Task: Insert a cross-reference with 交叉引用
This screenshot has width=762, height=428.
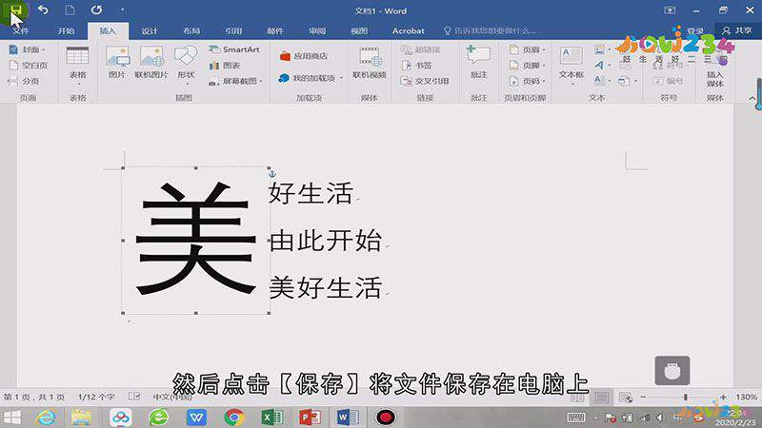Action: click(425, 81)
